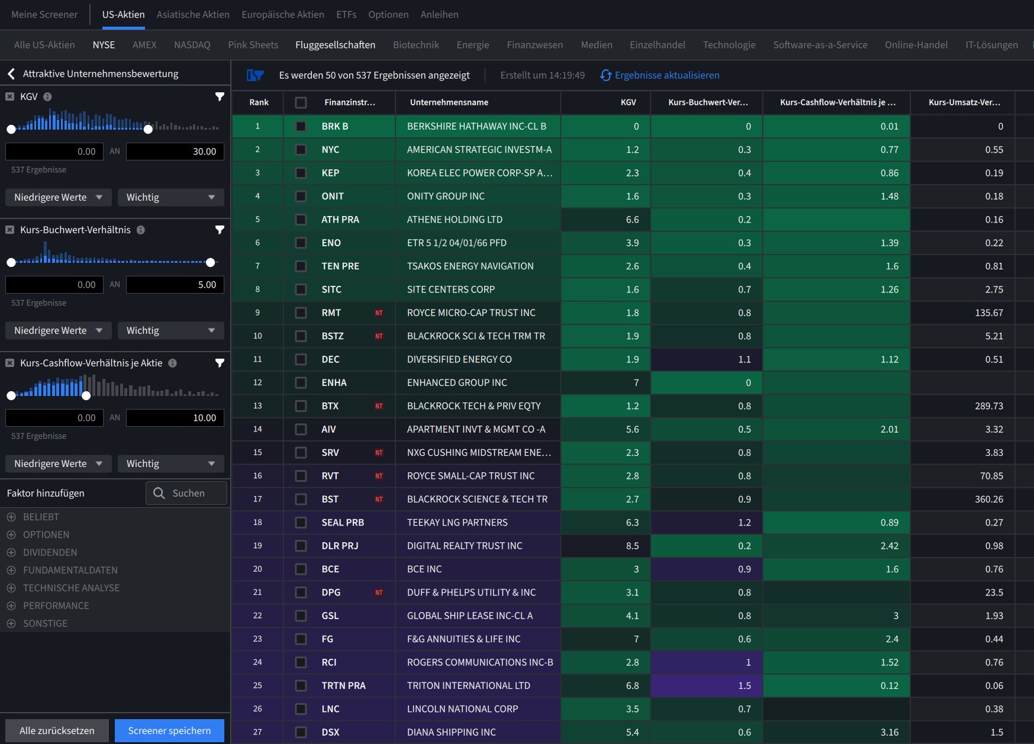Remove the Kurs-Cashflow-Verhältnis je Aktie factor
The width and height of the screenshot is (1034, 744).
(x=9, y=363)
